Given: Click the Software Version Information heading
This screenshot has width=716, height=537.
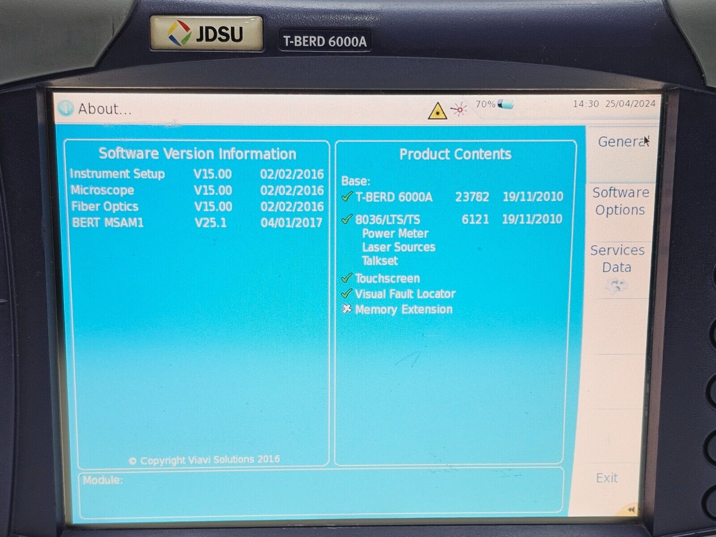Looking at the screenshot, I should click(x=197, y=153).
